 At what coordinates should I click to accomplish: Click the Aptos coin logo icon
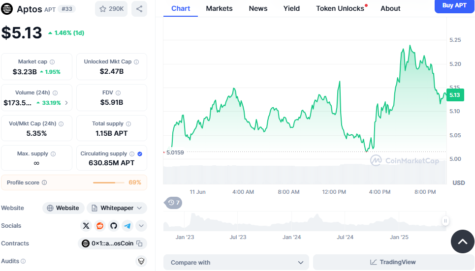(x=7, y=9)
